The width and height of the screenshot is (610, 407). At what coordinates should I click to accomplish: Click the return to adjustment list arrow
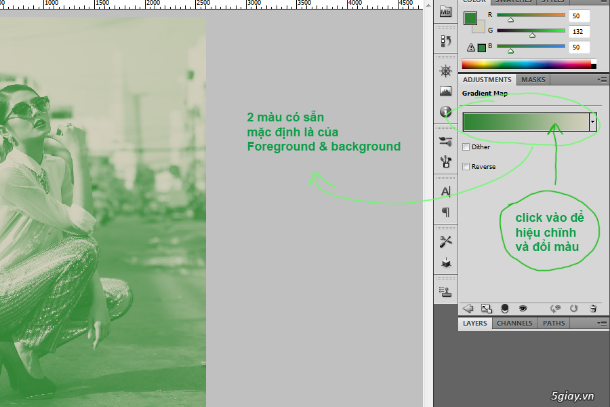tap(468, 308)
